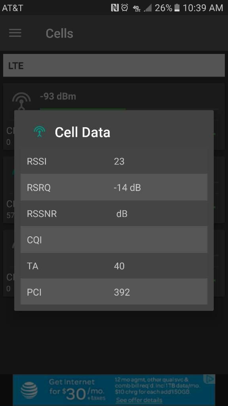The height and width of the screenshot is (406, 228).
Task: Tap the gray antenna icon beside -93 dBm
Action: [x=21, y=101]
